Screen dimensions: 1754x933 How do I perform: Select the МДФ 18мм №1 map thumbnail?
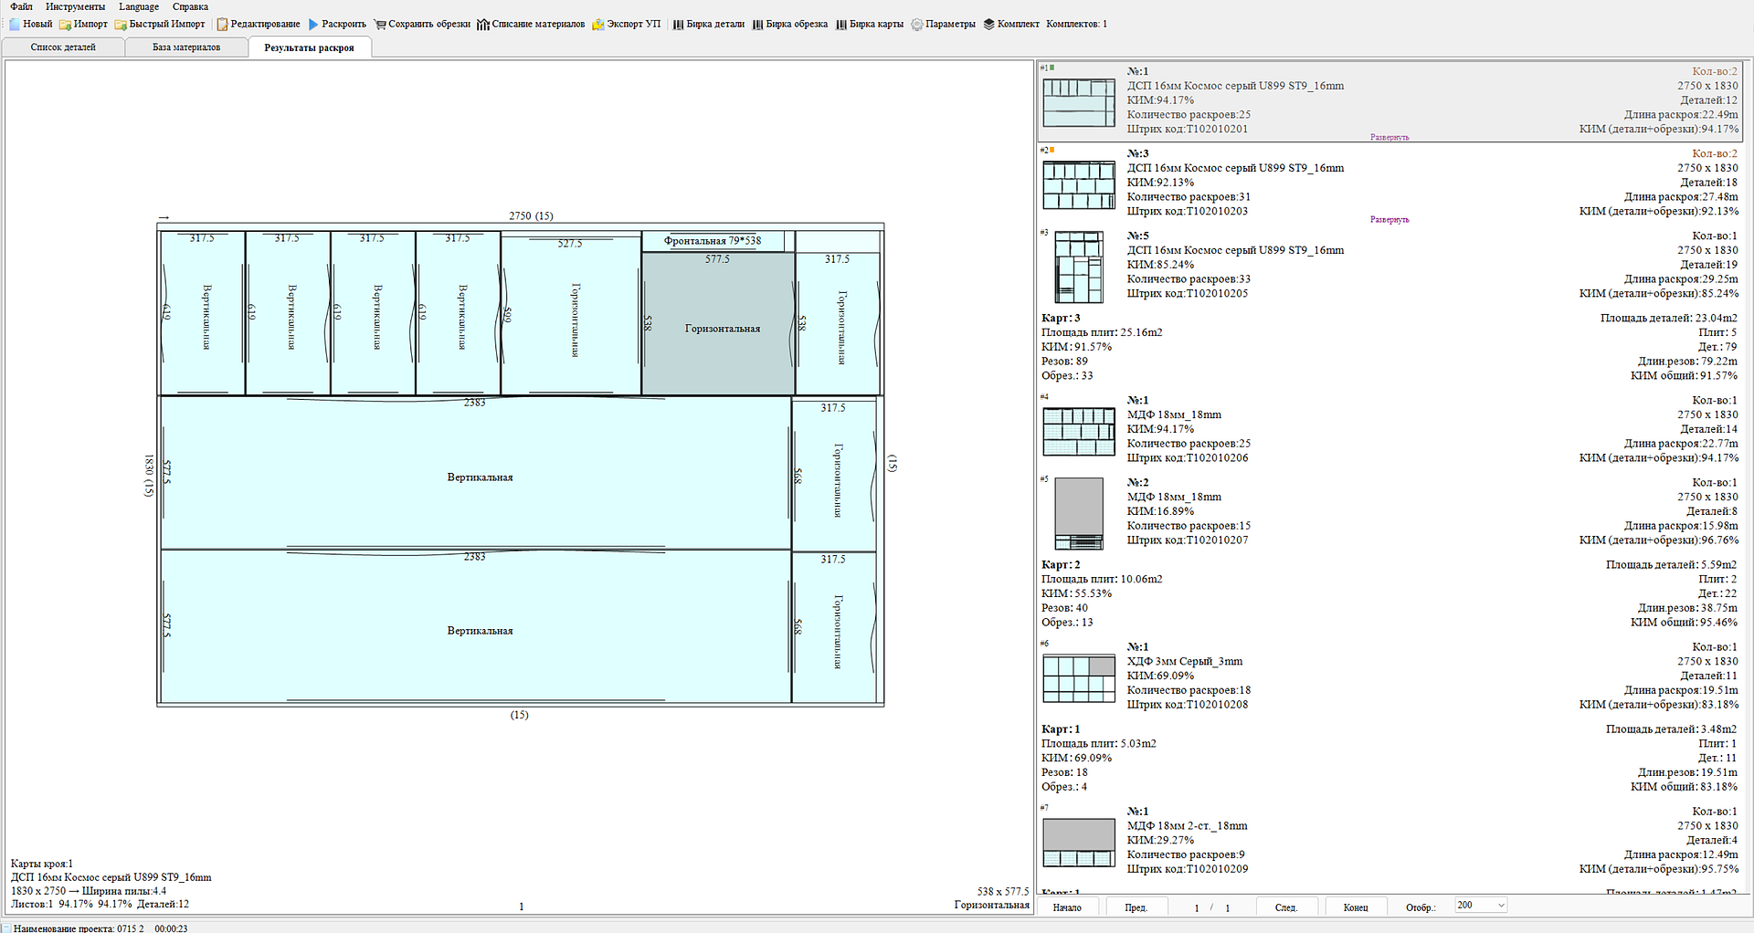[1079, 431]
